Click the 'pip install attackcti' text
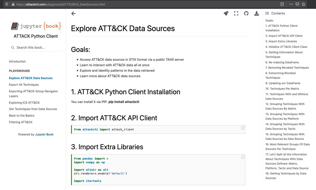This screenshot has height=190, width=316. 124,102
